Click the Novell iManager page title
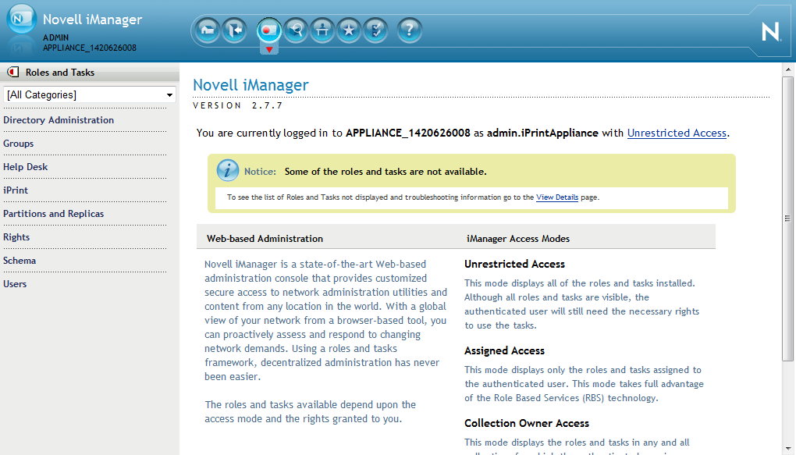Screen dimensions: 796x455 [251, 85]
